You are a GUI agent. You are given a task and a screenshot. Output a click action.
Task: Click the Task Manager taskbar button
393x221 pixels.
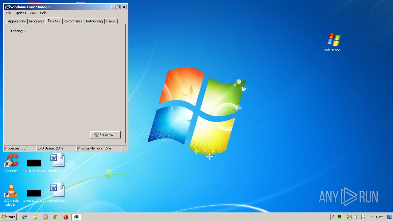(x=76, y=217)
